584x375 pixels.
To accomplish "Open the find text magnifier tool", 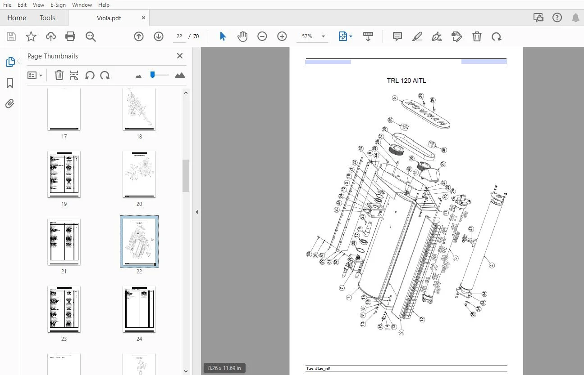I will click(91, 36).
